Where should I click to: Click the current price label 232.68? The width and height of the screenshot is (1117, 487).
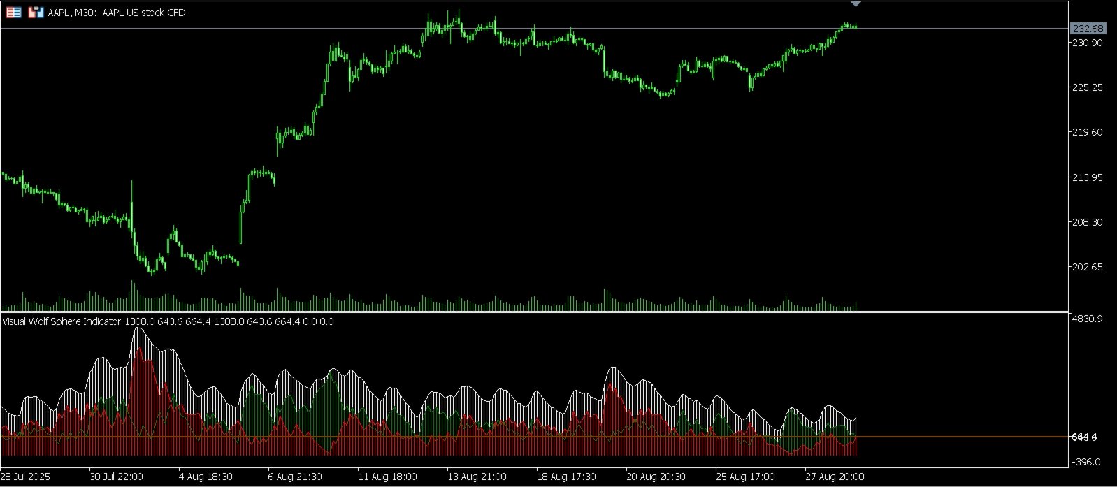[1088, 29]
